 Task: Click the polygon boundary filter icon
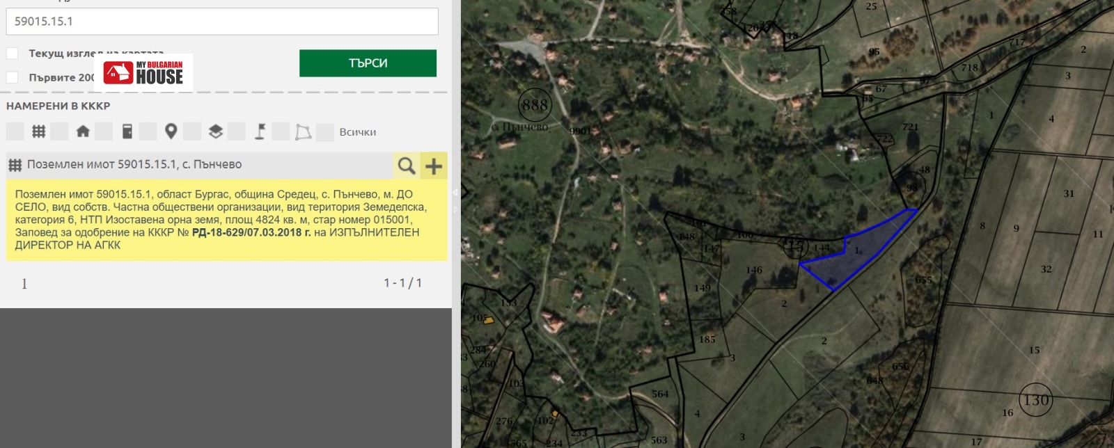click(304, 131)
